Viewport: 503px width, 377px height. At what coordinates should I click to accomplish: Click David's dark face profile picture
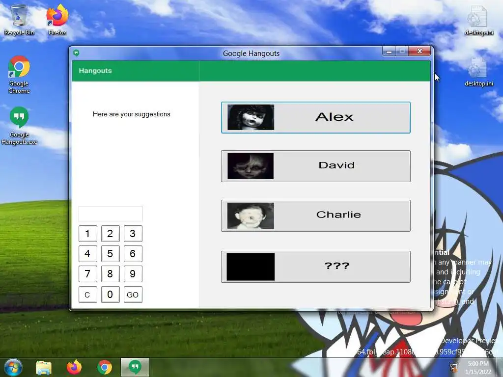point(251,166)
